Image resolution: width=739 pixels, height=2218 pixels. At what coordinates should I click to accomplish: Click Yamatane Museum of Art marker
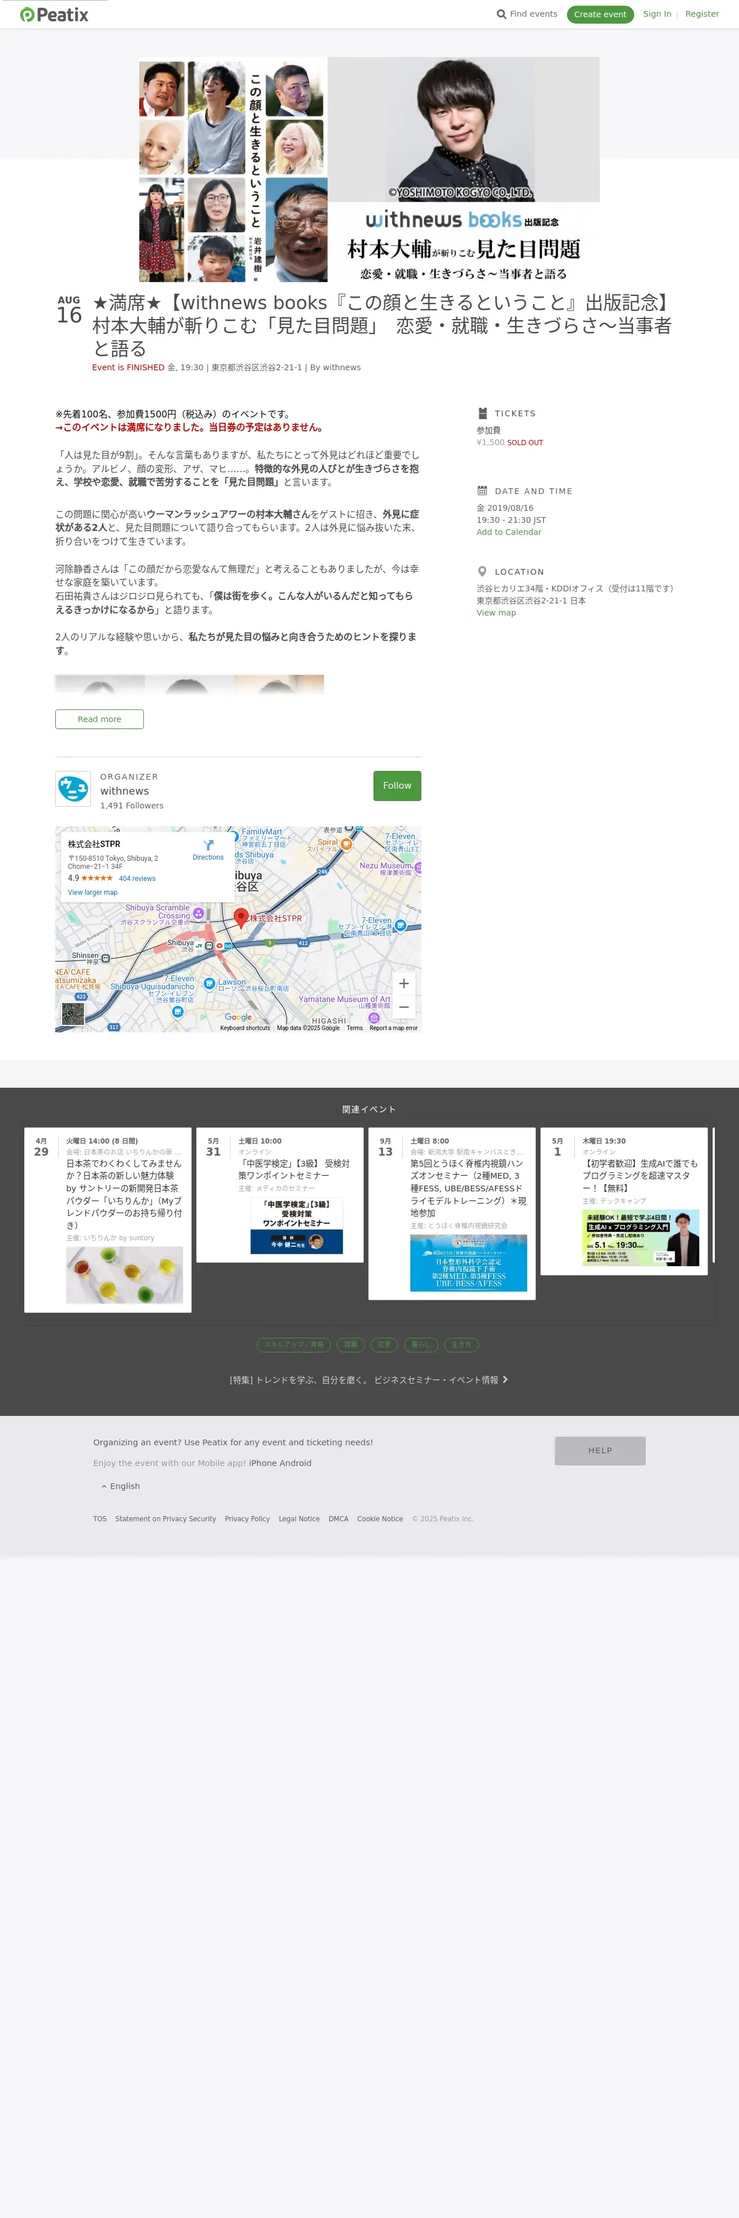[x=374, y=1017]
